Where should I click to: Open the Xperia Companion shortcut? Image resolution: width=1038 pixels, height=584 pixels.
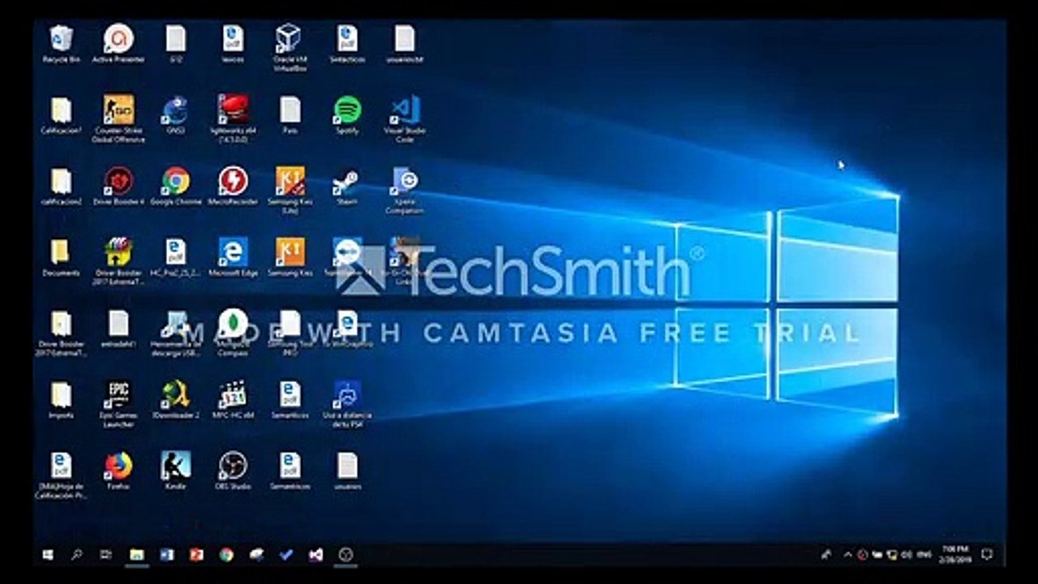coord(405,191)
